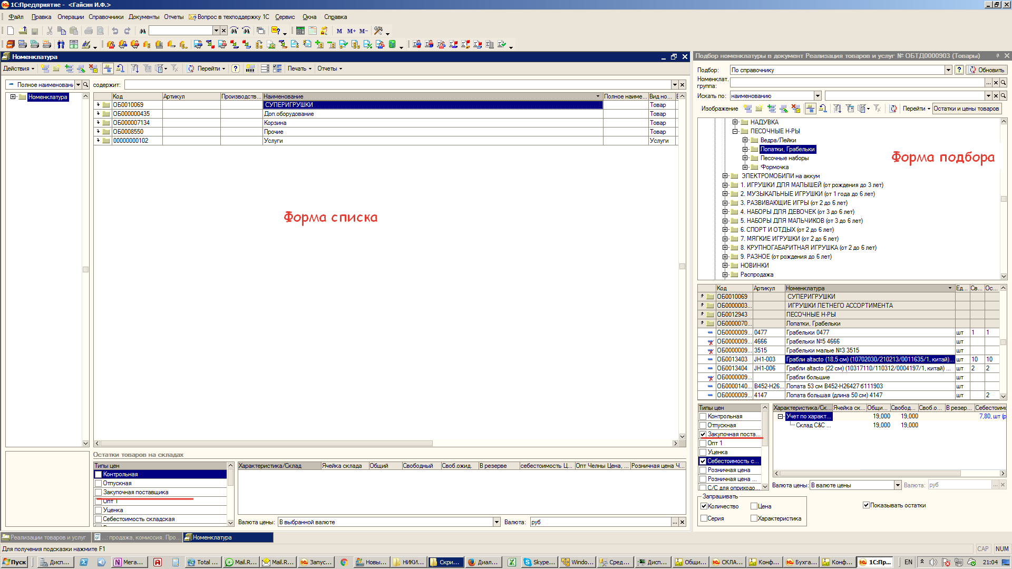Click the Обновить button
The width and height of the screenshot is (1012, 569).
(x=987, y=70)
